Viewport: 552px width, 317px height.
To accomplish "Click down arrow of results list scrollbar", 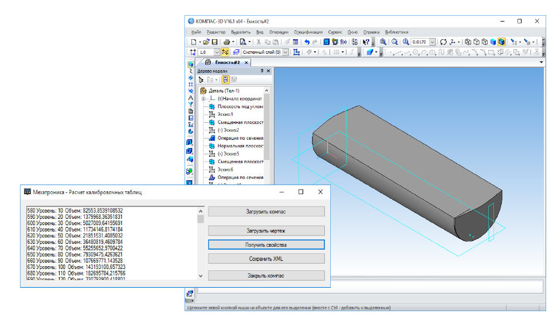I will [201, 275].
